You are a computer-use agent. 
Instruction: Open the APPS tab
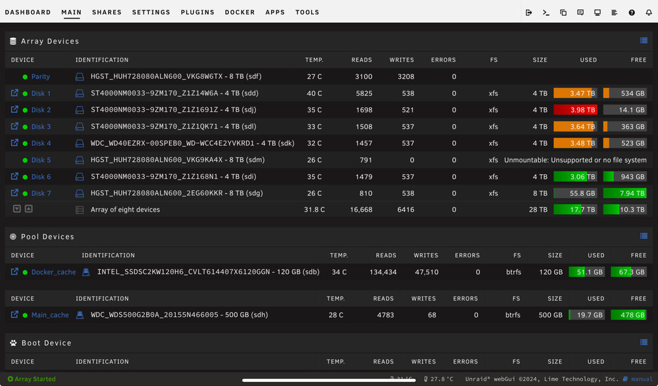point(275,12)
